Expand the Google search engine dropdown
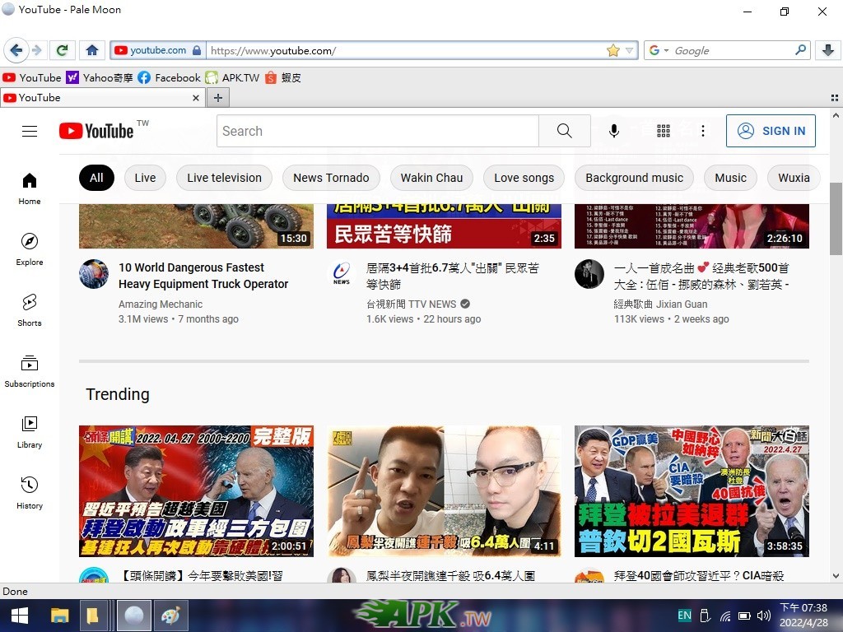 [x=659, y=50]
